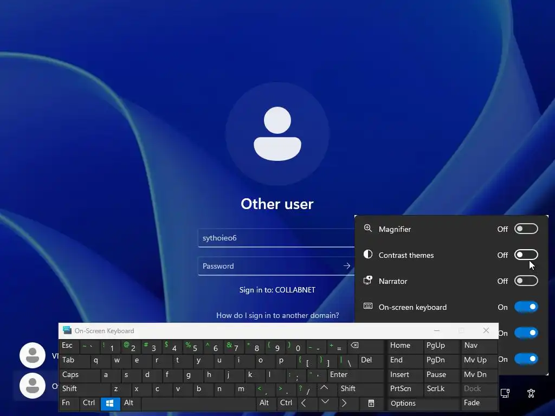Click the PrtScn key
The image size is (555, 416).
(x=405, y=389)
